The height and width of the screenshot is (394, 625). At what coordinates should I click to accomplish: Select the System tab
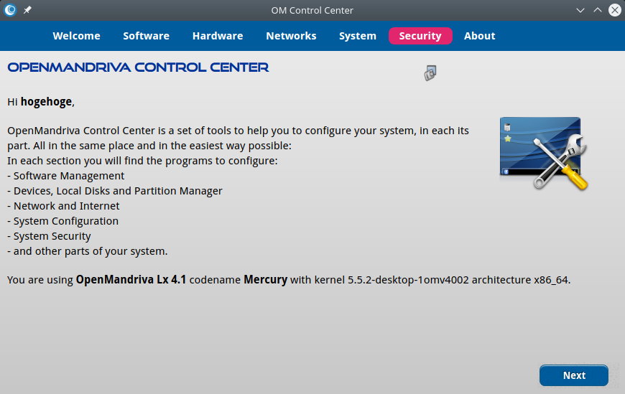pyautogui.click(x=358, y=36)
